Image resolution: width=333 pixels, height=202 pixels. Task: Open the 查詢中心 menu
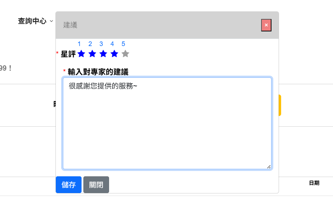pyautogui.click(x=32, y=21)
